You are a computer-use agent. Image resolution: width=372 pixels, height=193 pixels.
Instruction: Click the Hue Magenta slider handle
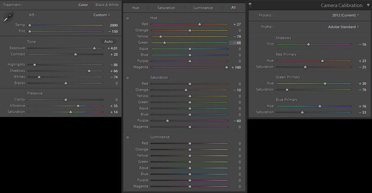227,67
